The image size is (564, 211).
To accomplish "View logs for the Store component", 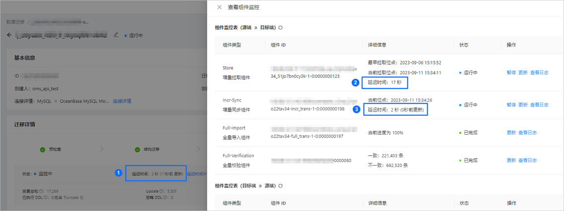I will point(539,72).
